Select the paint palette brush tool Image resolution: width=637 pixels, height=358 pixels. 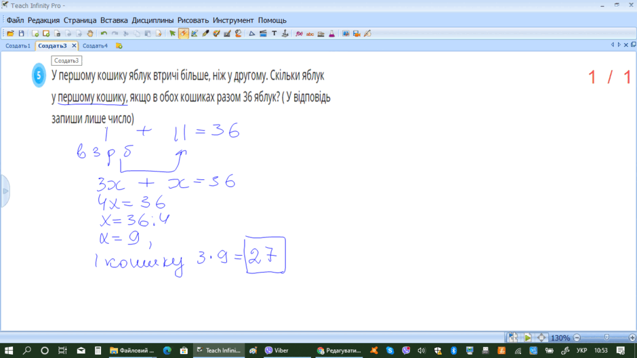click(x=217, y=34)
